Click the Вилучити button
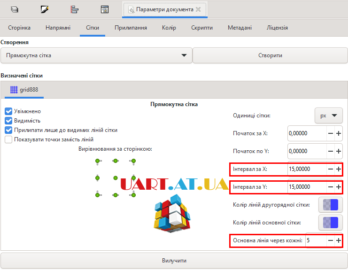348x270 pixels. point(174,261)
